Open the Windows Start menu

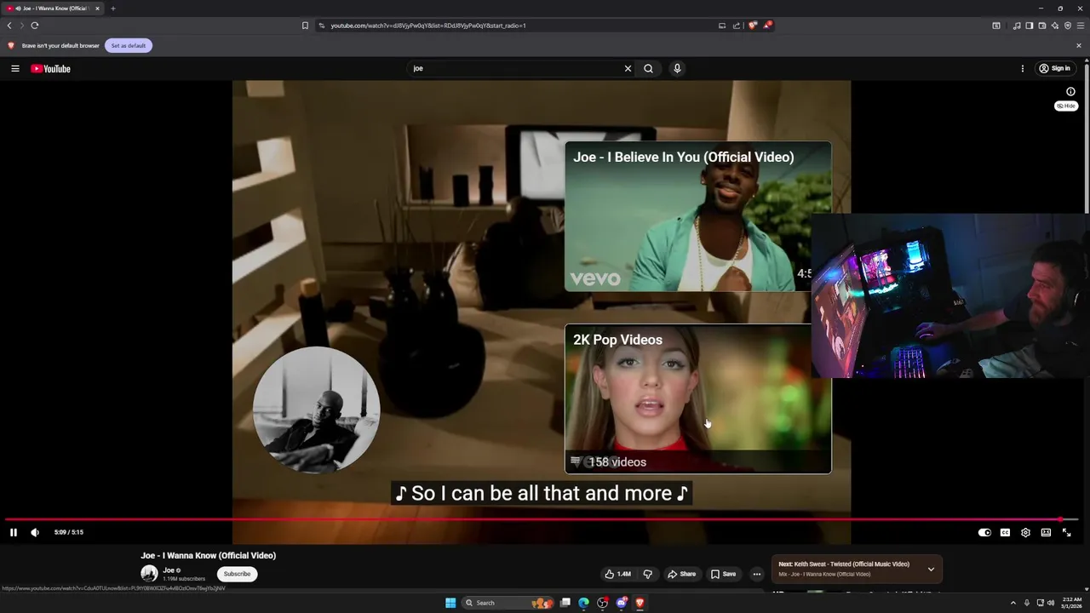450,603
